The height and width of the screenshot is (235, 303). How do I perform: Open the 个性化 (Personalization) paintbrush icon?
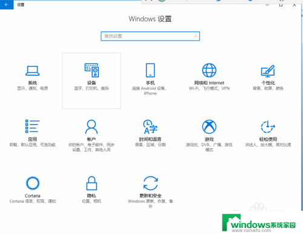click(268, 71)
